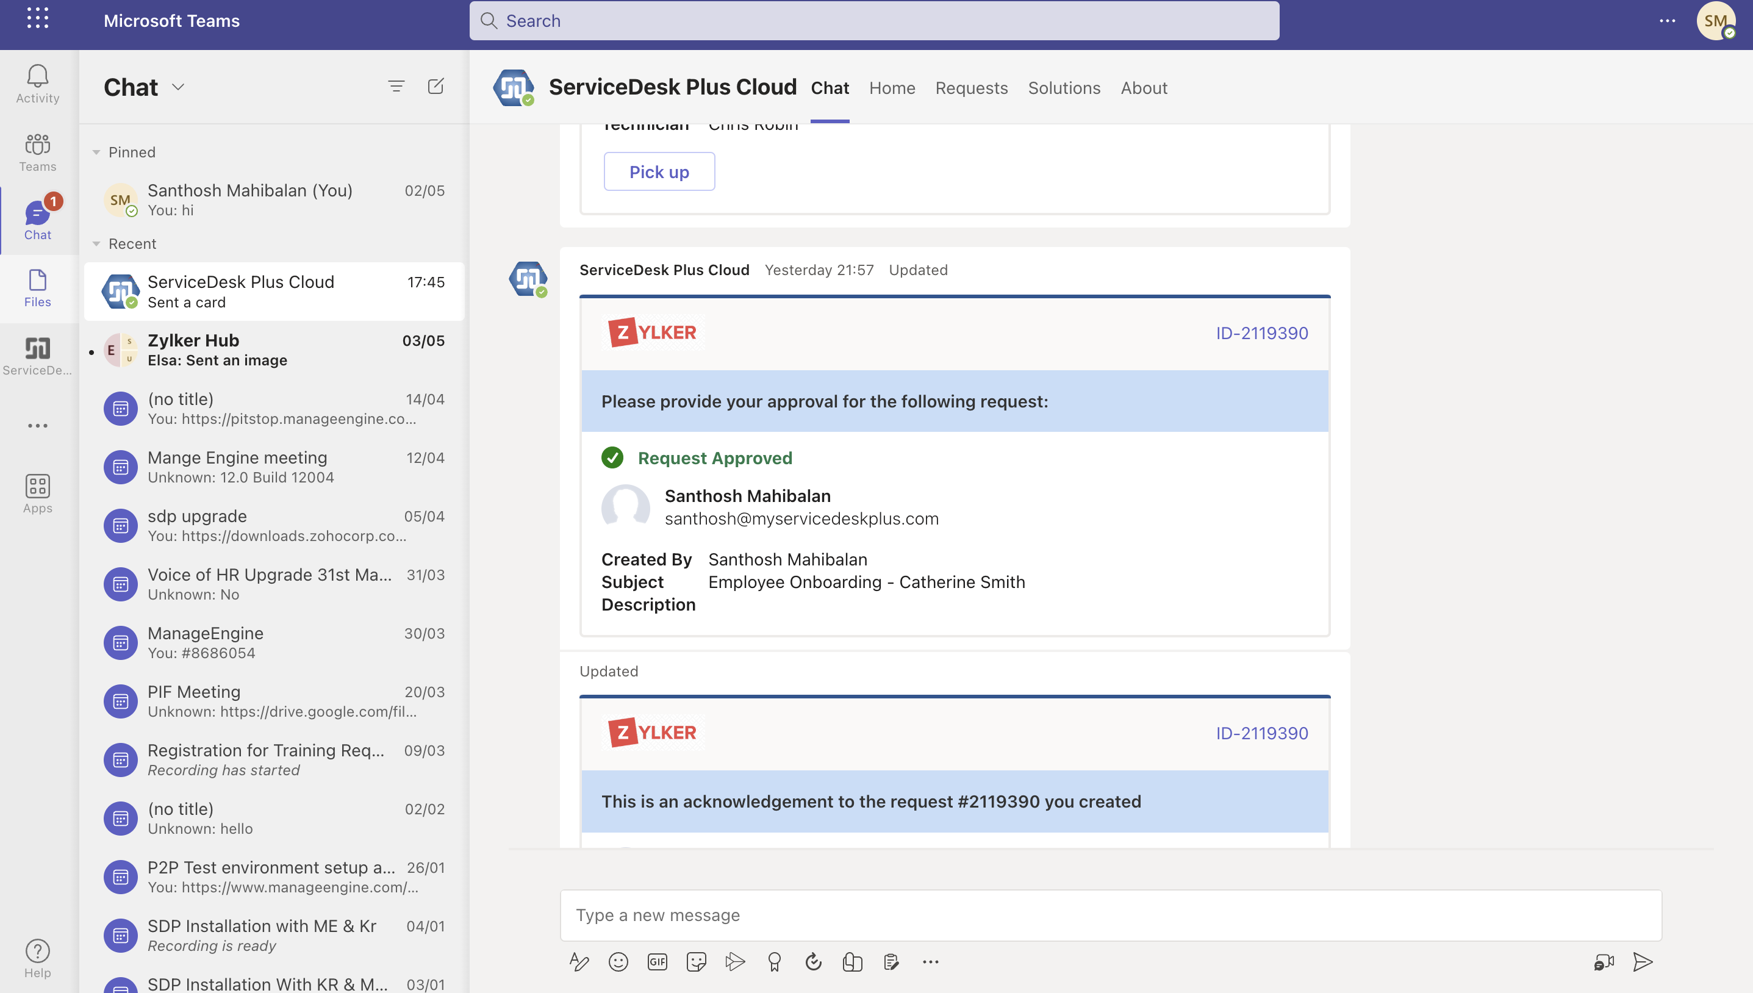1753x993 pixels.
Task: Open the chat filter icon
Action: coord(396,86)
